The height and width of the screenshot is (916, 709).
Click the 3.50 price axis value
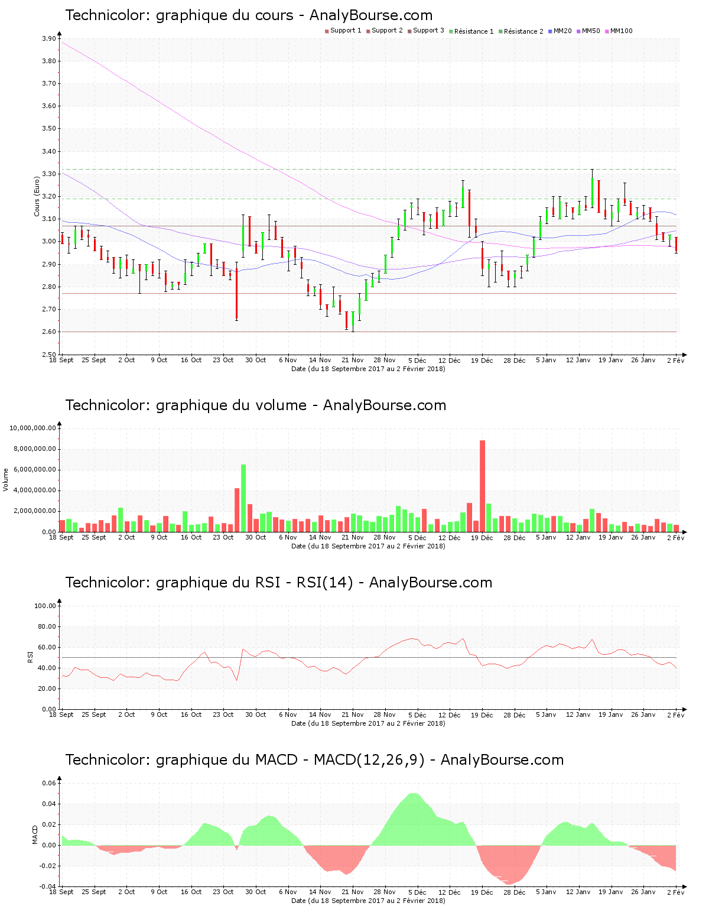coord(49,128)
